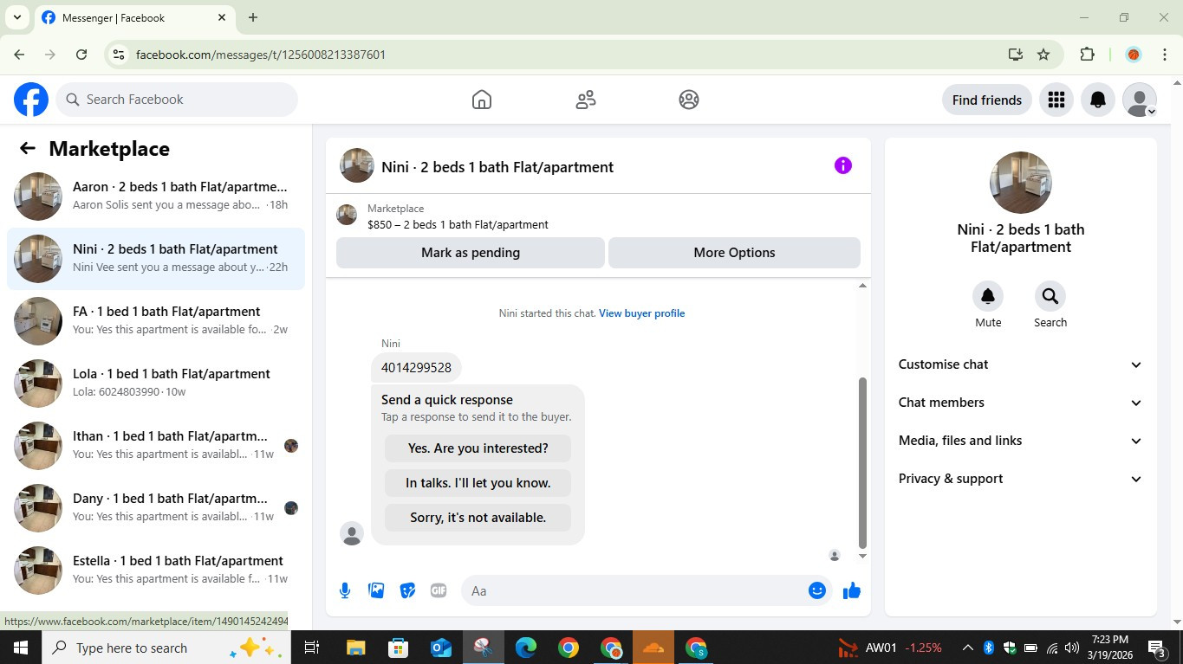The height and width of the screenshot is (664, 1183).
Task: Open the Facebook apps grid menu
Action: (1056, 100)
